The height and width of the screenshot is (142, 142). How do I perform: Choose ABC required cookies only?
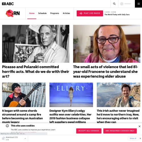(x=120, y=131)
